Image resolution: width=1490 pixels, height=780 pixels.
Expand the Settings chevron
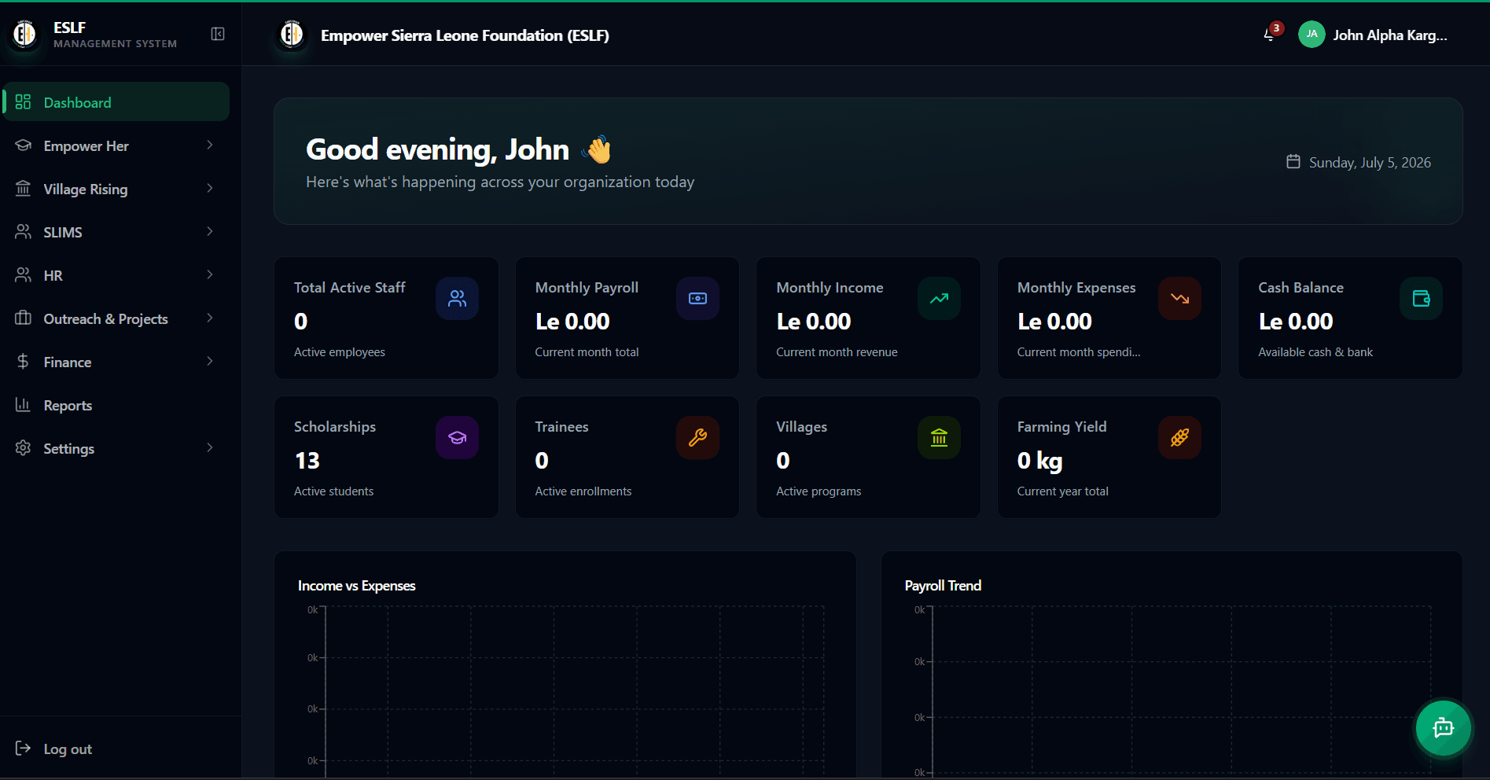210,447
